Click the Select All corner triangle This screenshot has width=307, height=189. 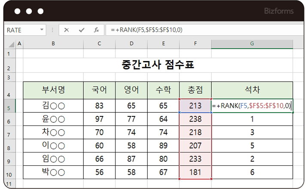11,43
